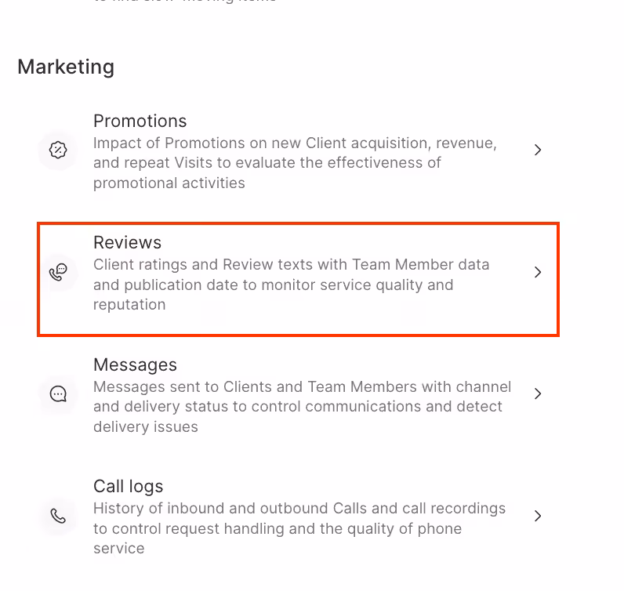This screenshot has width=624, height=591.
Task: Click the Reviews phone-with-chat-bubble icon
Action: [58, 272]
